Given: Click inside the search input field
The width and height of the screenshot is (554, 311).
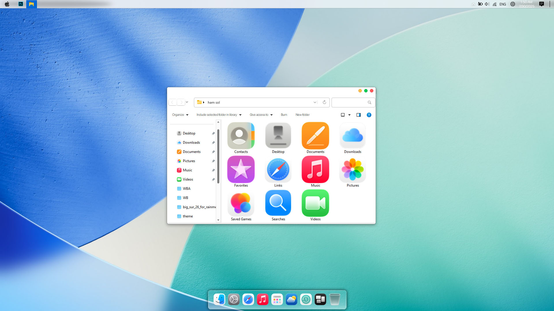Looking at the screenshot, I should [x=349, y=102].
